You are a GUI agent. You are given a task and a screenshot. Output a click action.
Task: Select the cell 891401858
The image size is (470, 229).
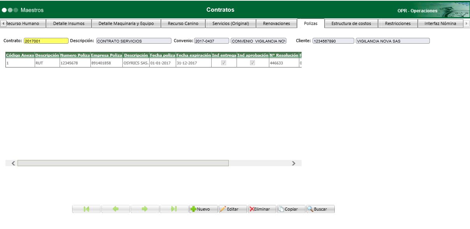[106, 63]
